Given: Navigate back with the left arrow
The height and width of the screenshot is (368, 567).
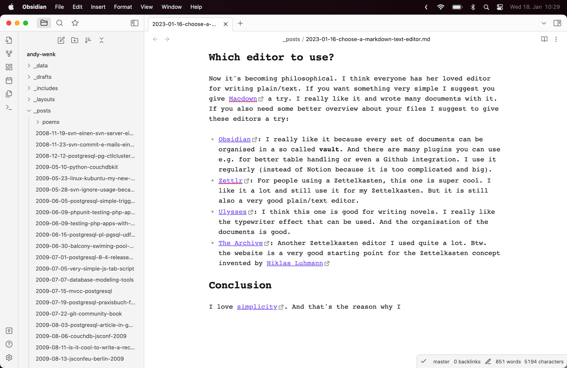Looking at the screenshot, I should pyautogui.click(x=155, y=39).
